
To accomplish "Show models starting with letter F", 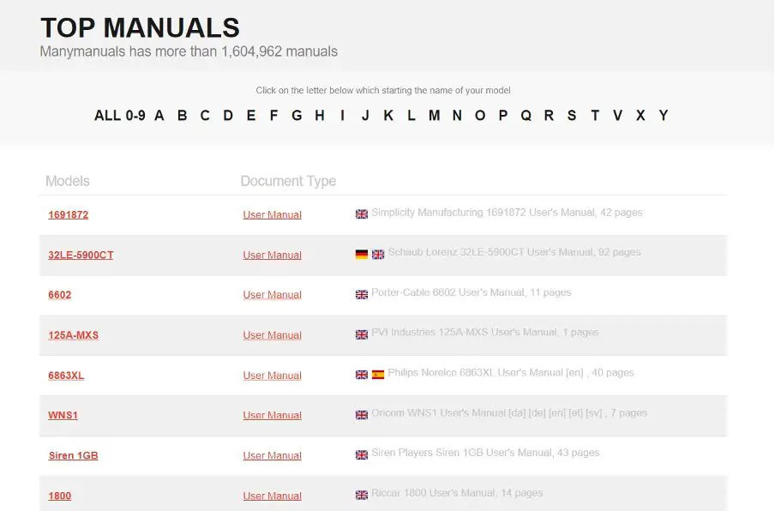I will 273,116.
